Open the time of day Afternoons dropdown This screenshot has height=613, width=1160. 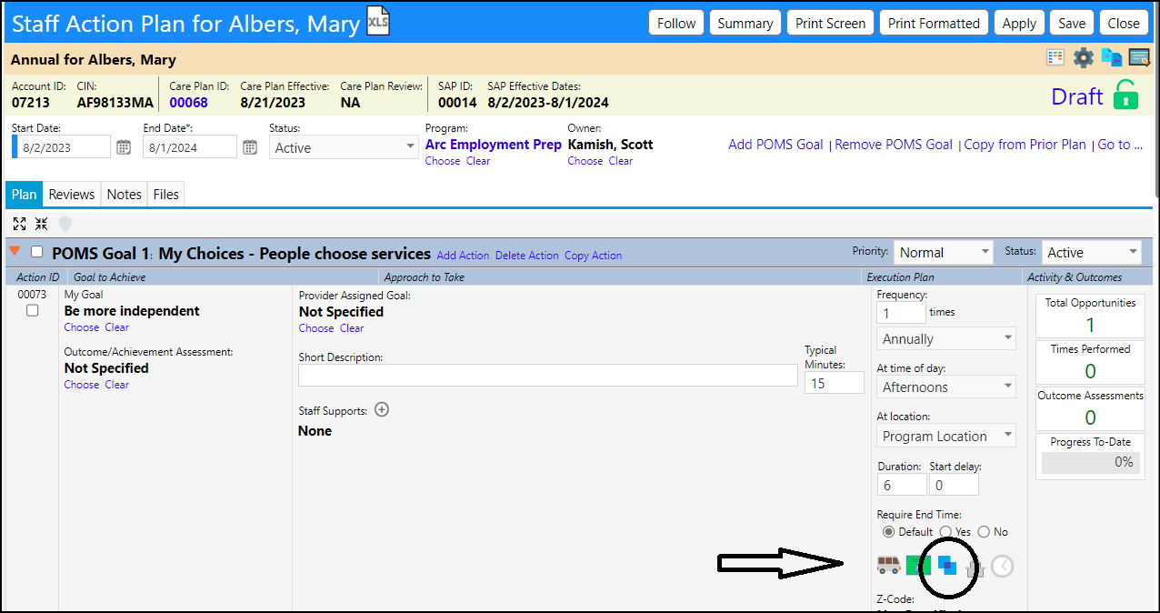point(946,387)
